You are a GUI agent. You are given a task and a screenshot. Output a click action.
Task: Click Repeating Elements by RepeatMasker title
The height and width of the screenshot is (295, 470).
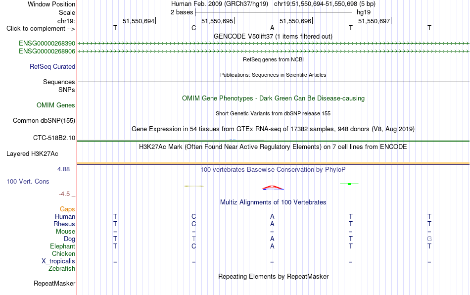[274, 276]
